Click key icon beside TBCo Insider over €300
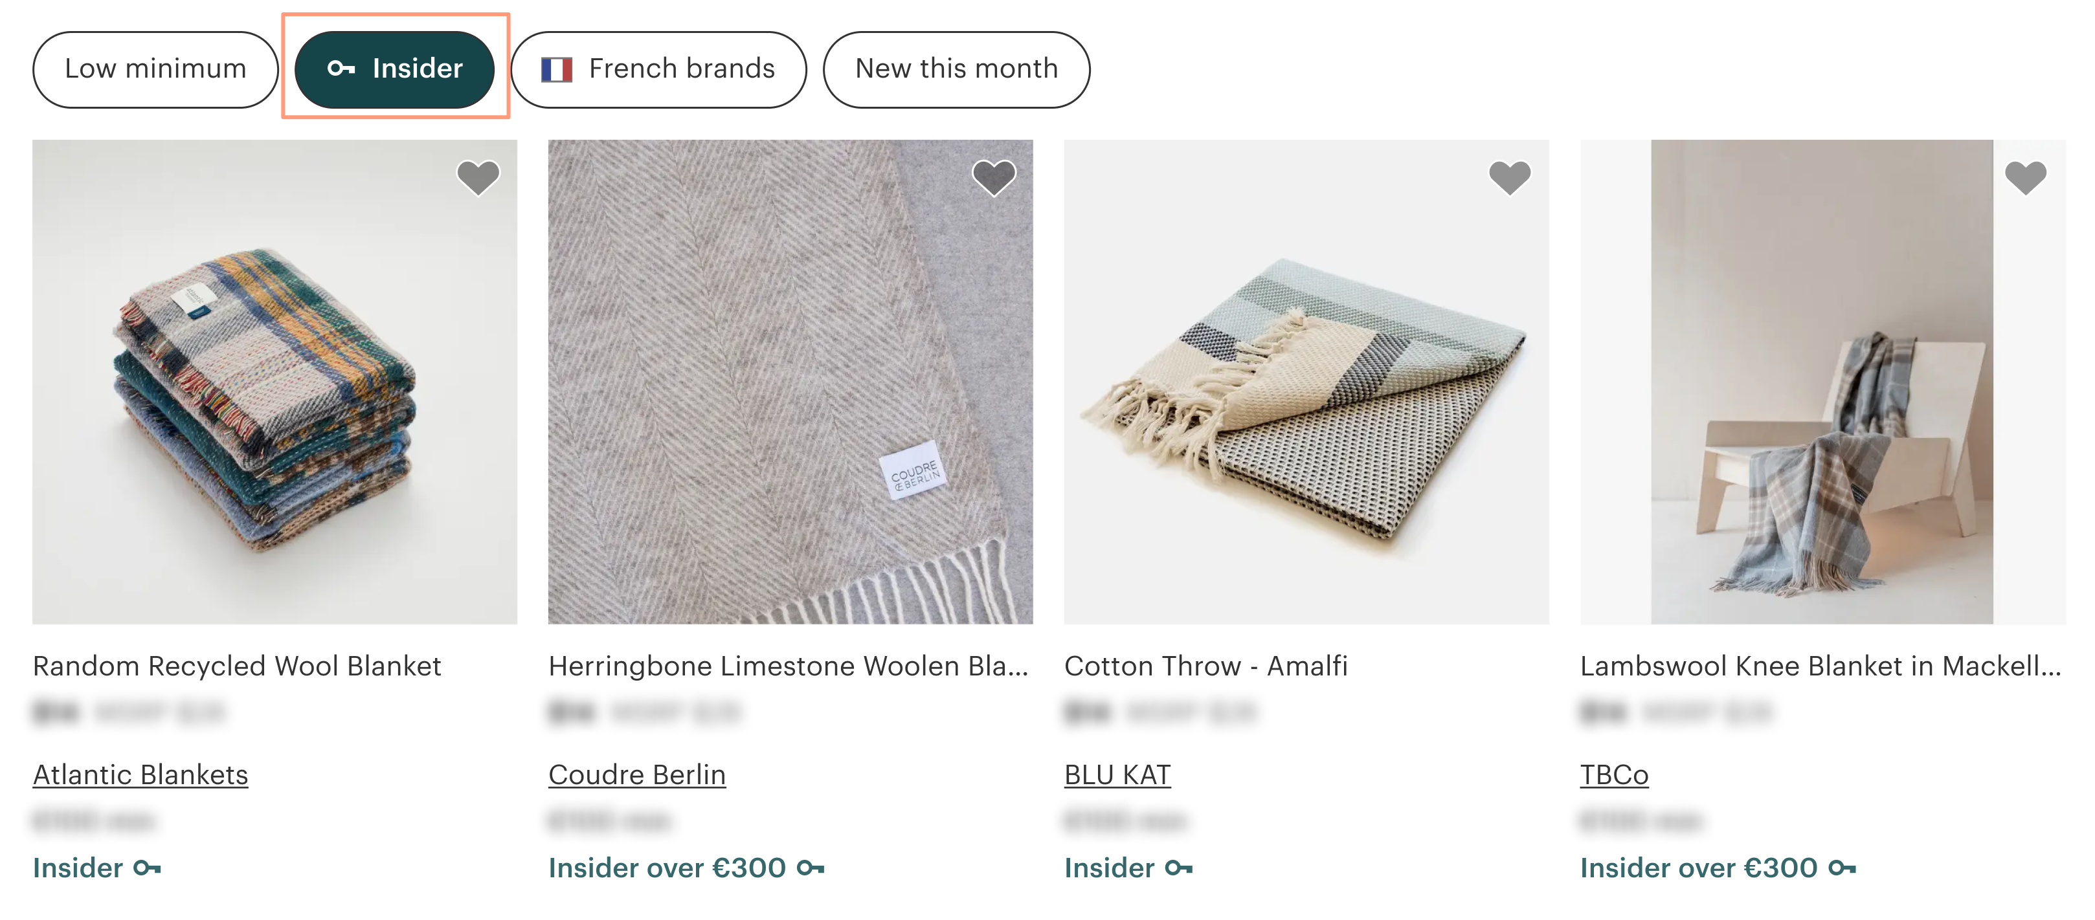Image resolution: width=2095 pixels, height=920 pixels. point(1842,869)
